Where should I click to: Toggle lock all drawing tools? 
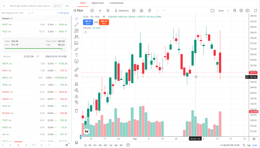click(x=76, y=96)
